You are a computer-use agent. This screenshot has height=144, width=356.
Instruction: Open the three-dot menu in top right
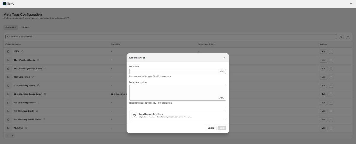[351, 4]
